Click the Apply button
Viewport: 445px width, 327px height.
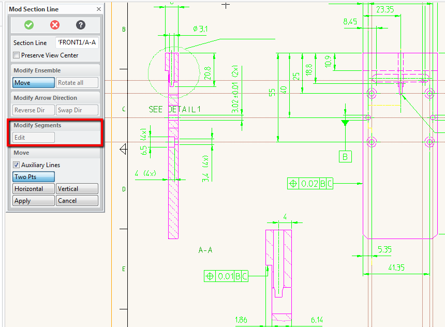(34, 201)
